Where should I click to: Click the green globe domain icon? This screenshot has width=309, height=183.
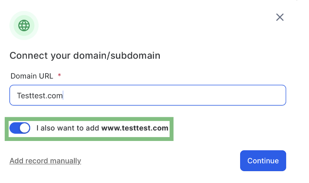(24, 25)
